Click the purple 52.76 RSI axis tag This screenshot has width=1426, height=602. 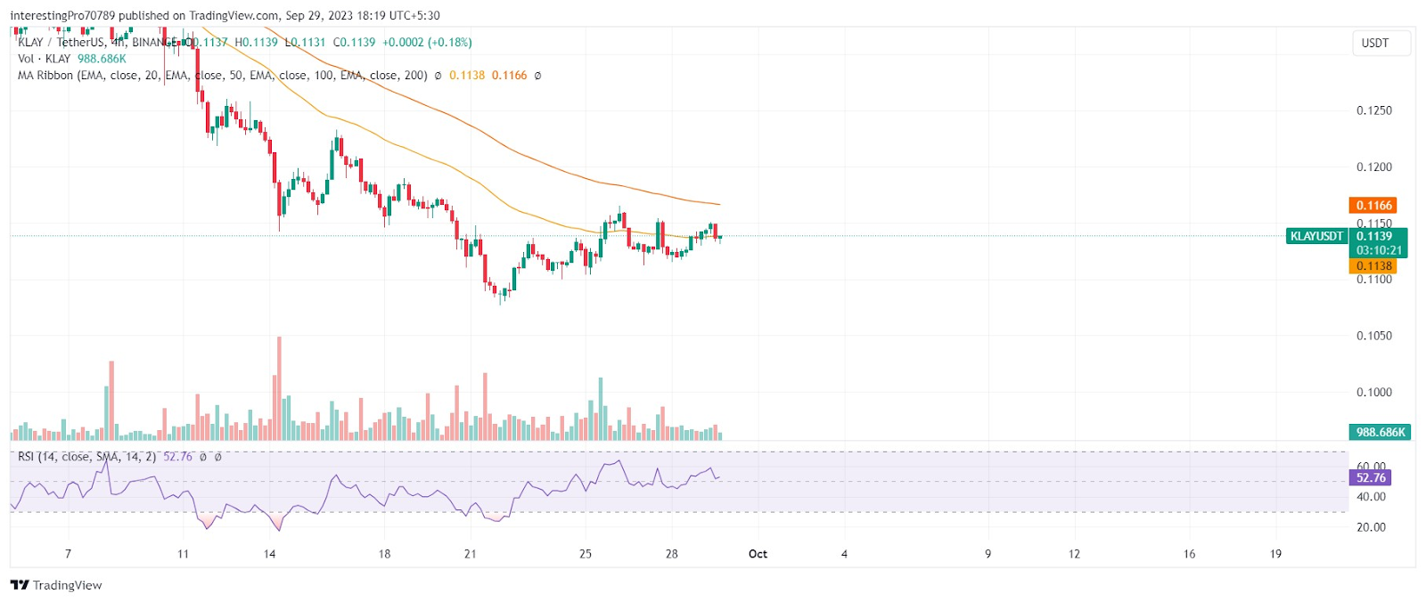1370,478
